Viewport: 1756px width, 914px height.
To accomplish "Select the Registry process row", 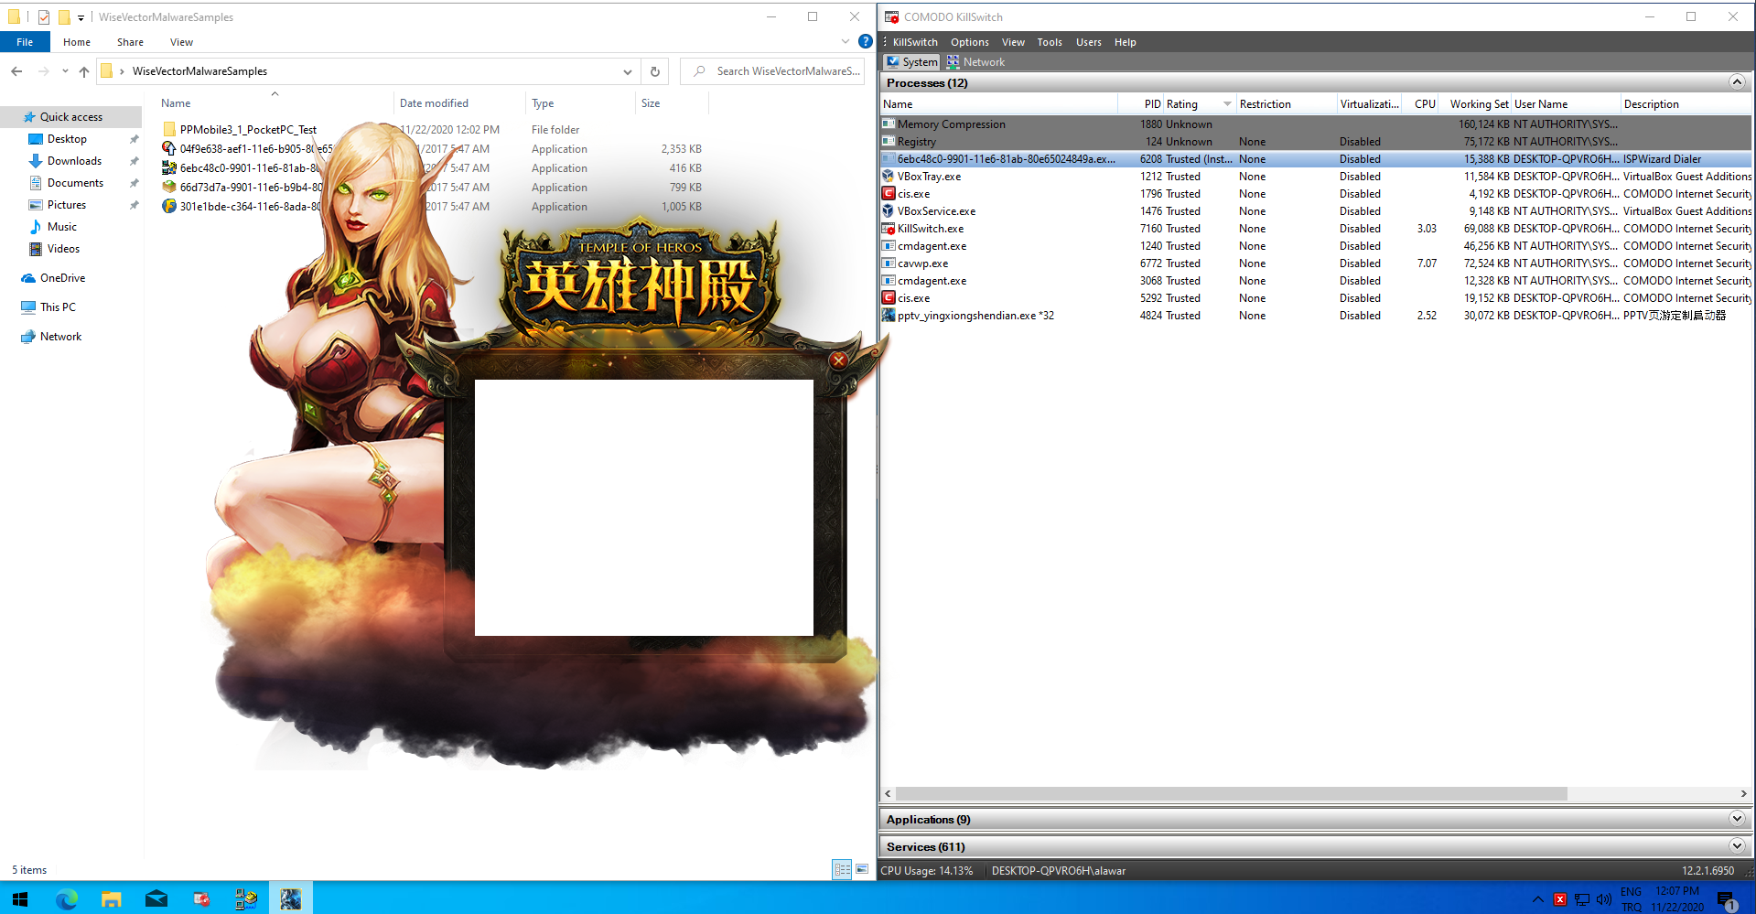I will point(1316,142).
